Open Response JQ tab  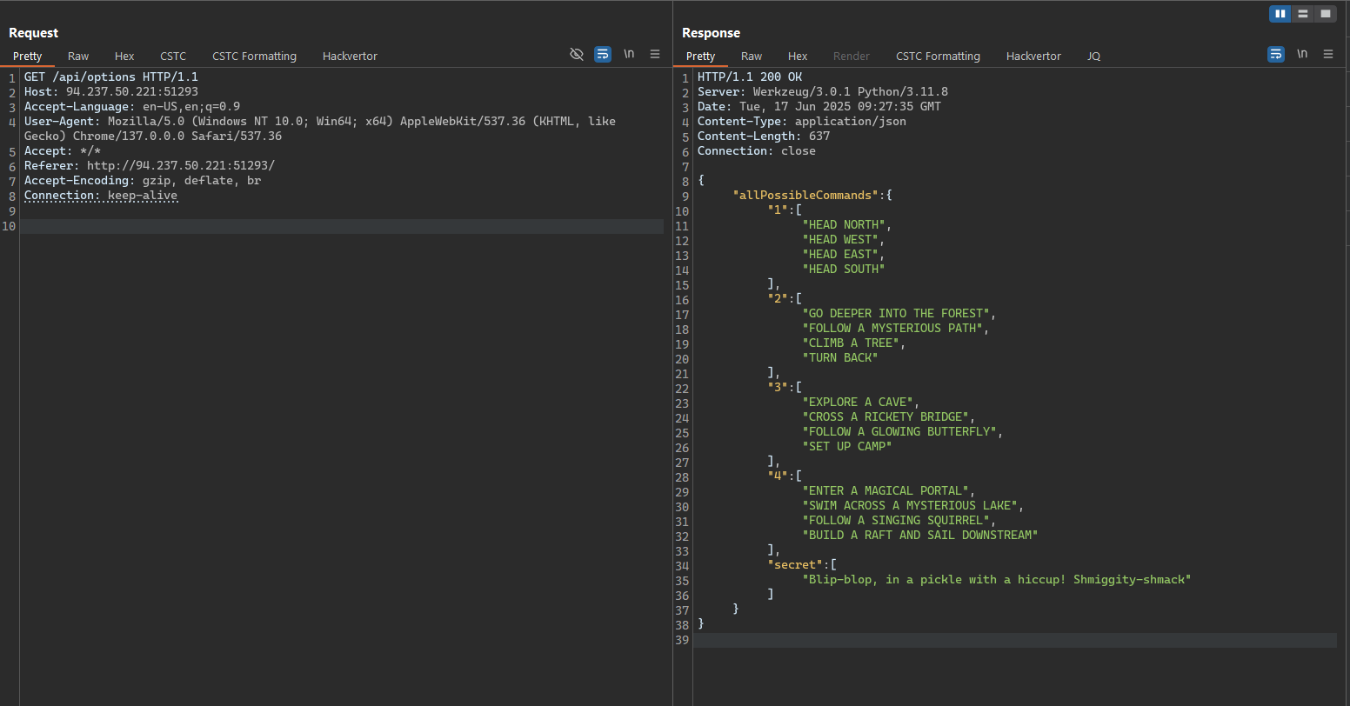pyautogui.click(x=1093, y=57)
